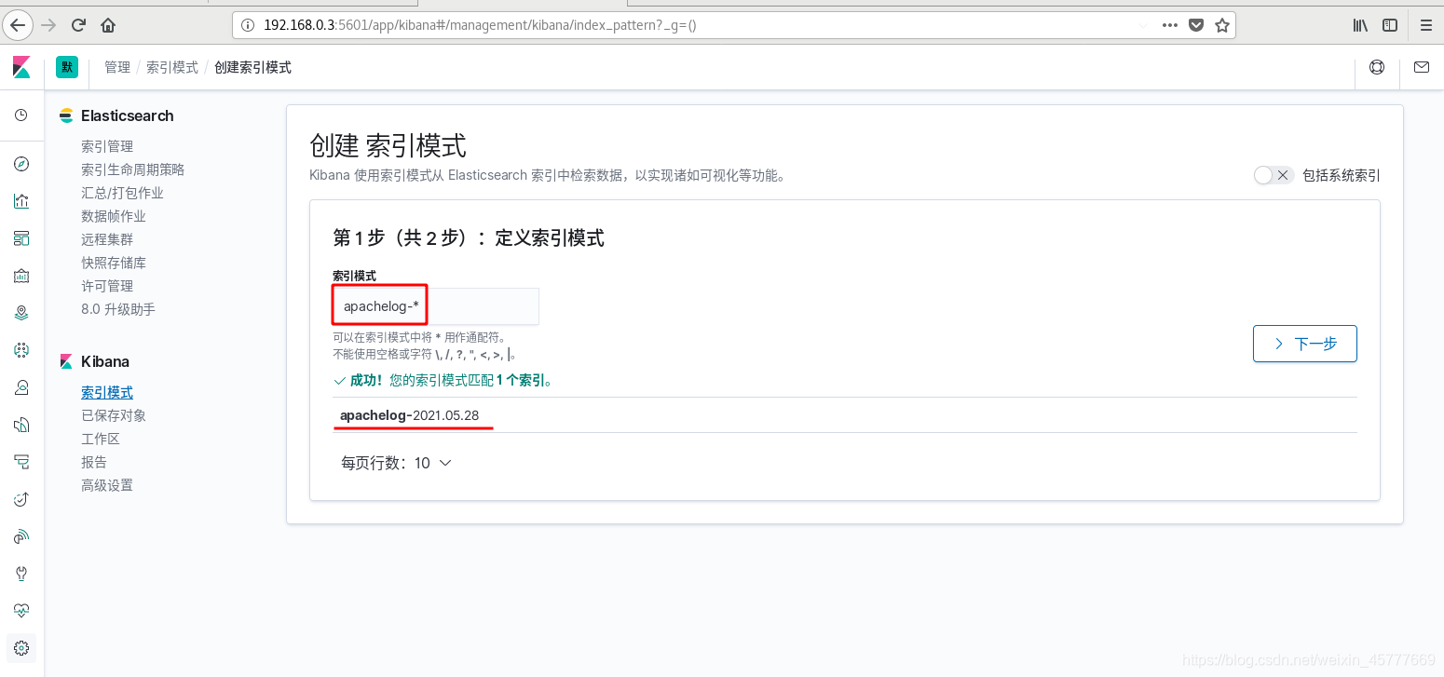
Task: Open Dev Tools wrench icon
Action: [x=21, y=574]
